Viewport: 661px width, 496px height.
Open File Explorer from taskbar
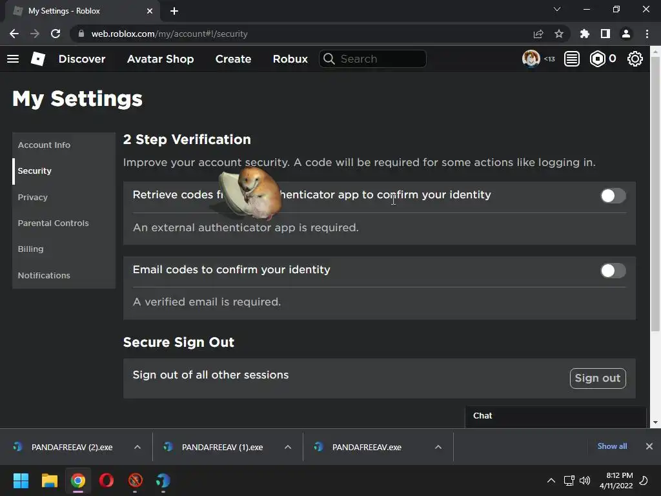(x=49, y=480)
